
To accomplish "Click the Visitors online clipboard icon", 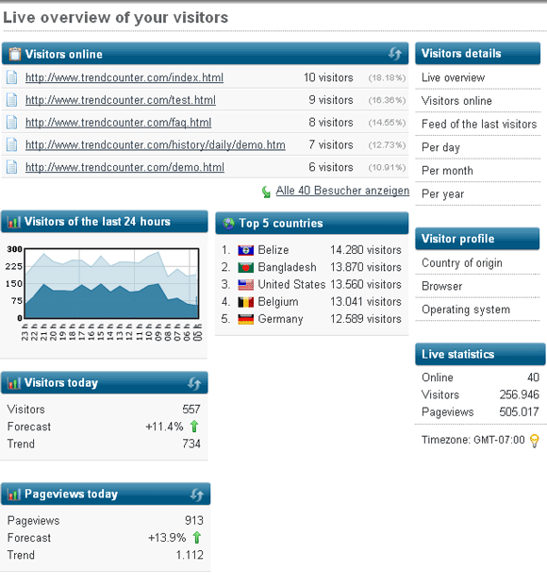I will click(x=14, y=54).
